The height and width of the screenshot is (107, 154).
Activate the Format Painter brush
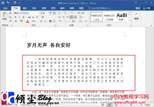point(10,21)
